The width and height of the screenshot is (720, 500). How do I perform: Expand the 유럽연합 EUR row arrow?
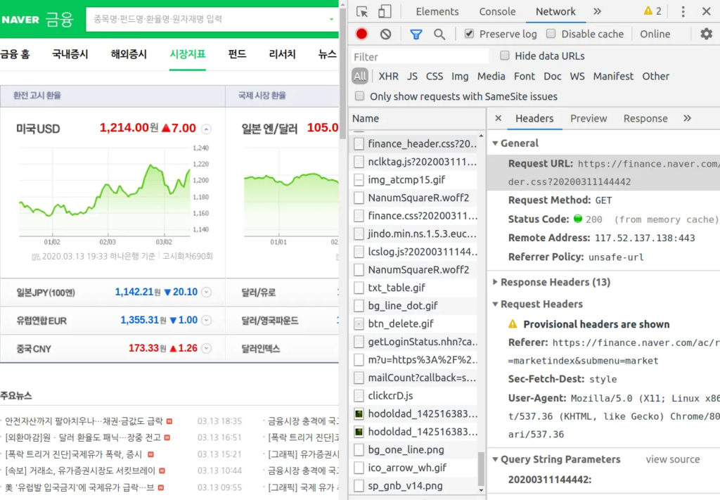click(207, 320)
